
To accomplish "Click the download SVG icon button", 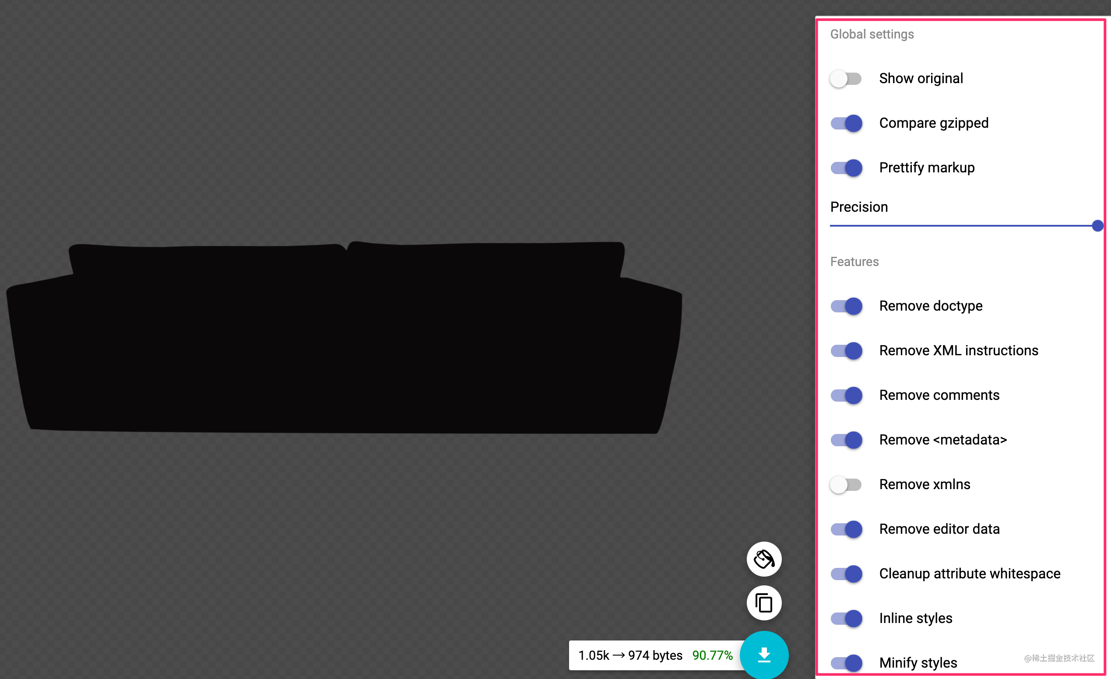I will tap(764, 654).
